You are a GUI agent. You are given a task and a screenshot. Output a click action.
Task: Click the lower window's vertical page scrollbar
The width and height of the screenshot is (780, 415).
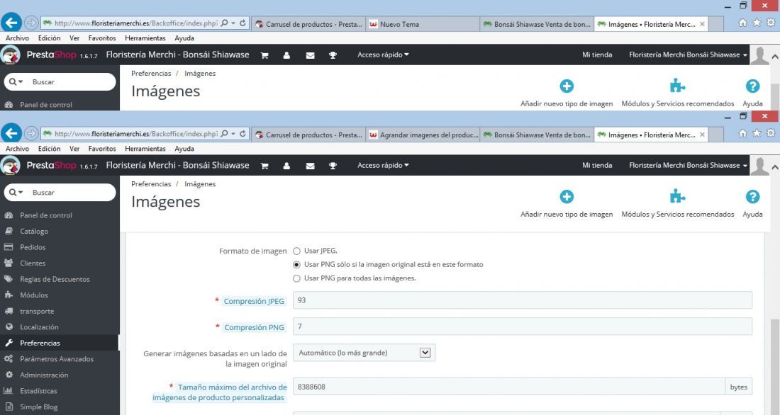coord(775,368)
